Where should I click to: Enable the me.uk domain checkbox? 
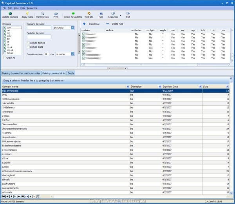point(5,53)
